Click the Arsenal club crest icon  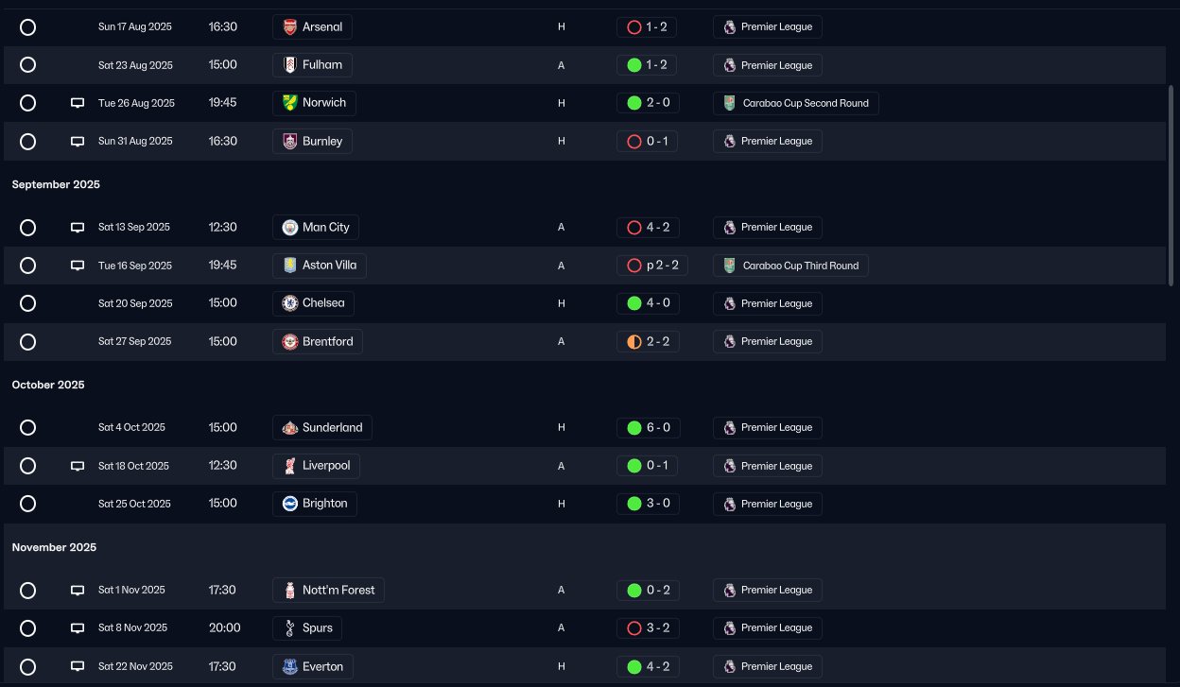click(x=290, y=27)
